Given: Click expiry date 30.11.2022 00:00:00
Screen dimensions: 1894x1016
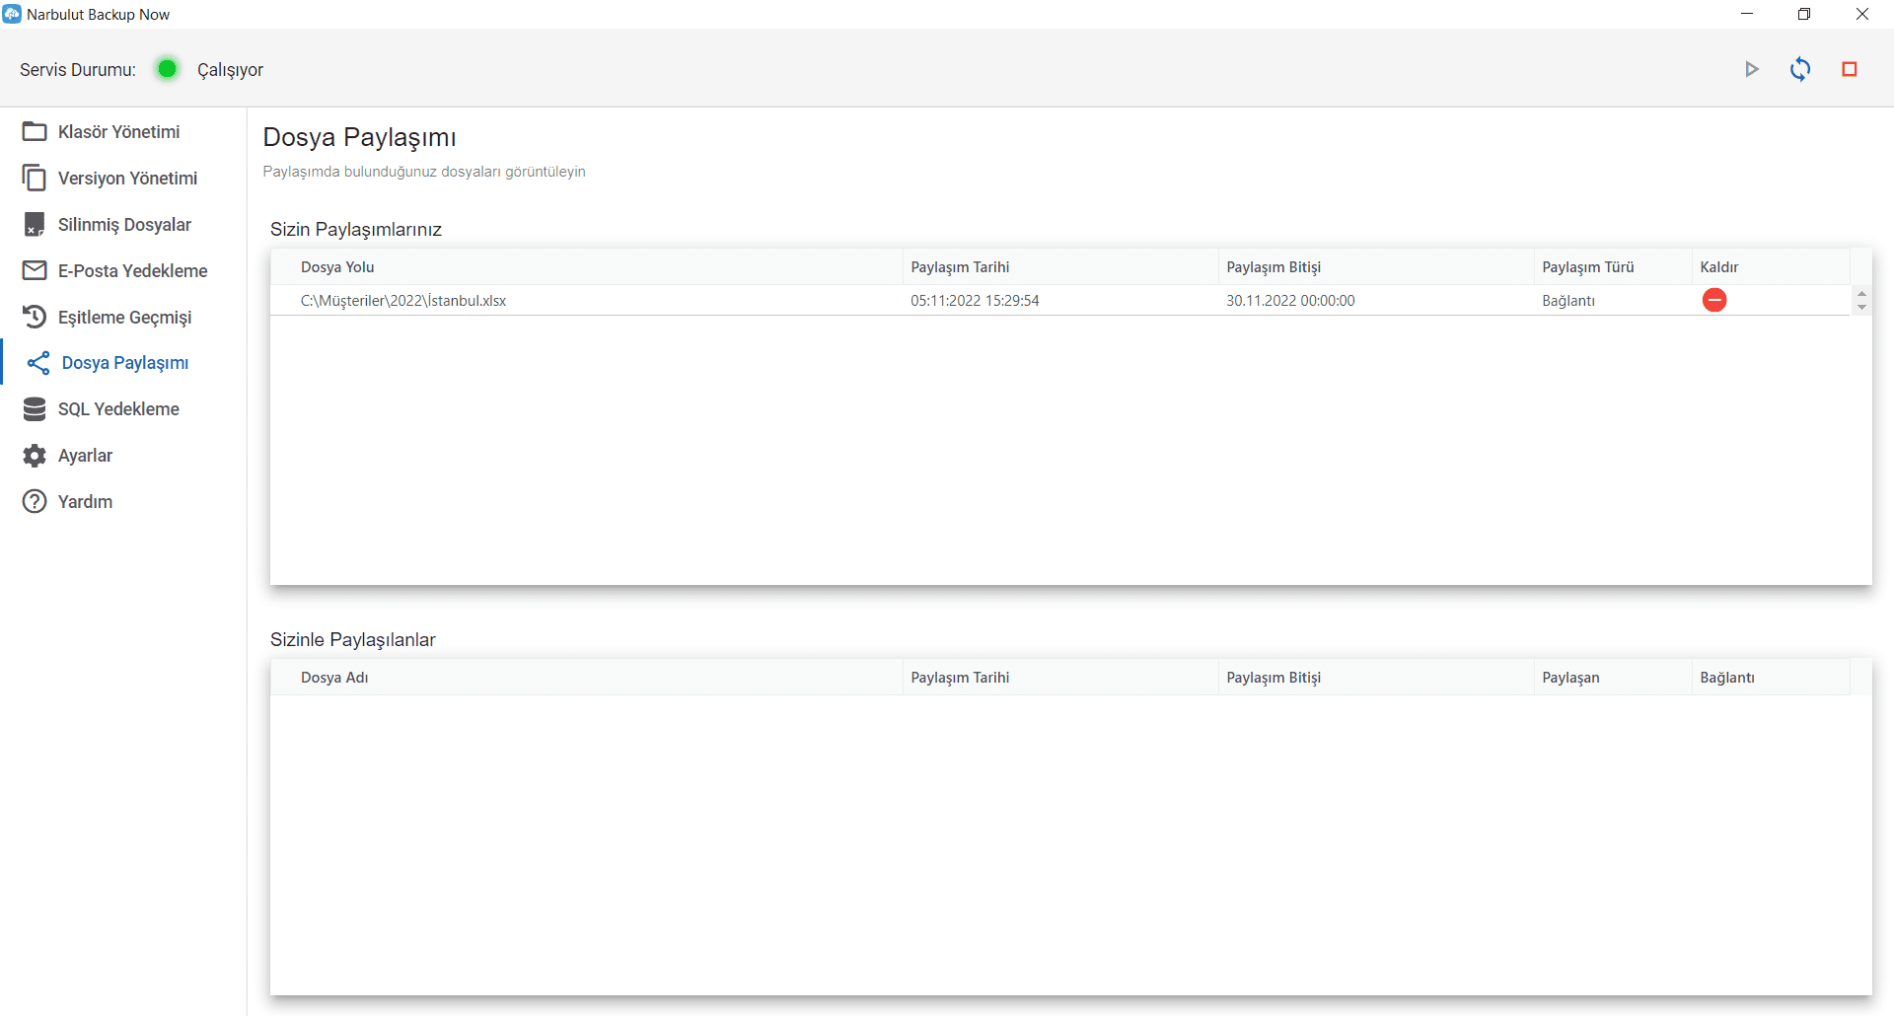Looking at the screenshot, I should (1290, 301).
